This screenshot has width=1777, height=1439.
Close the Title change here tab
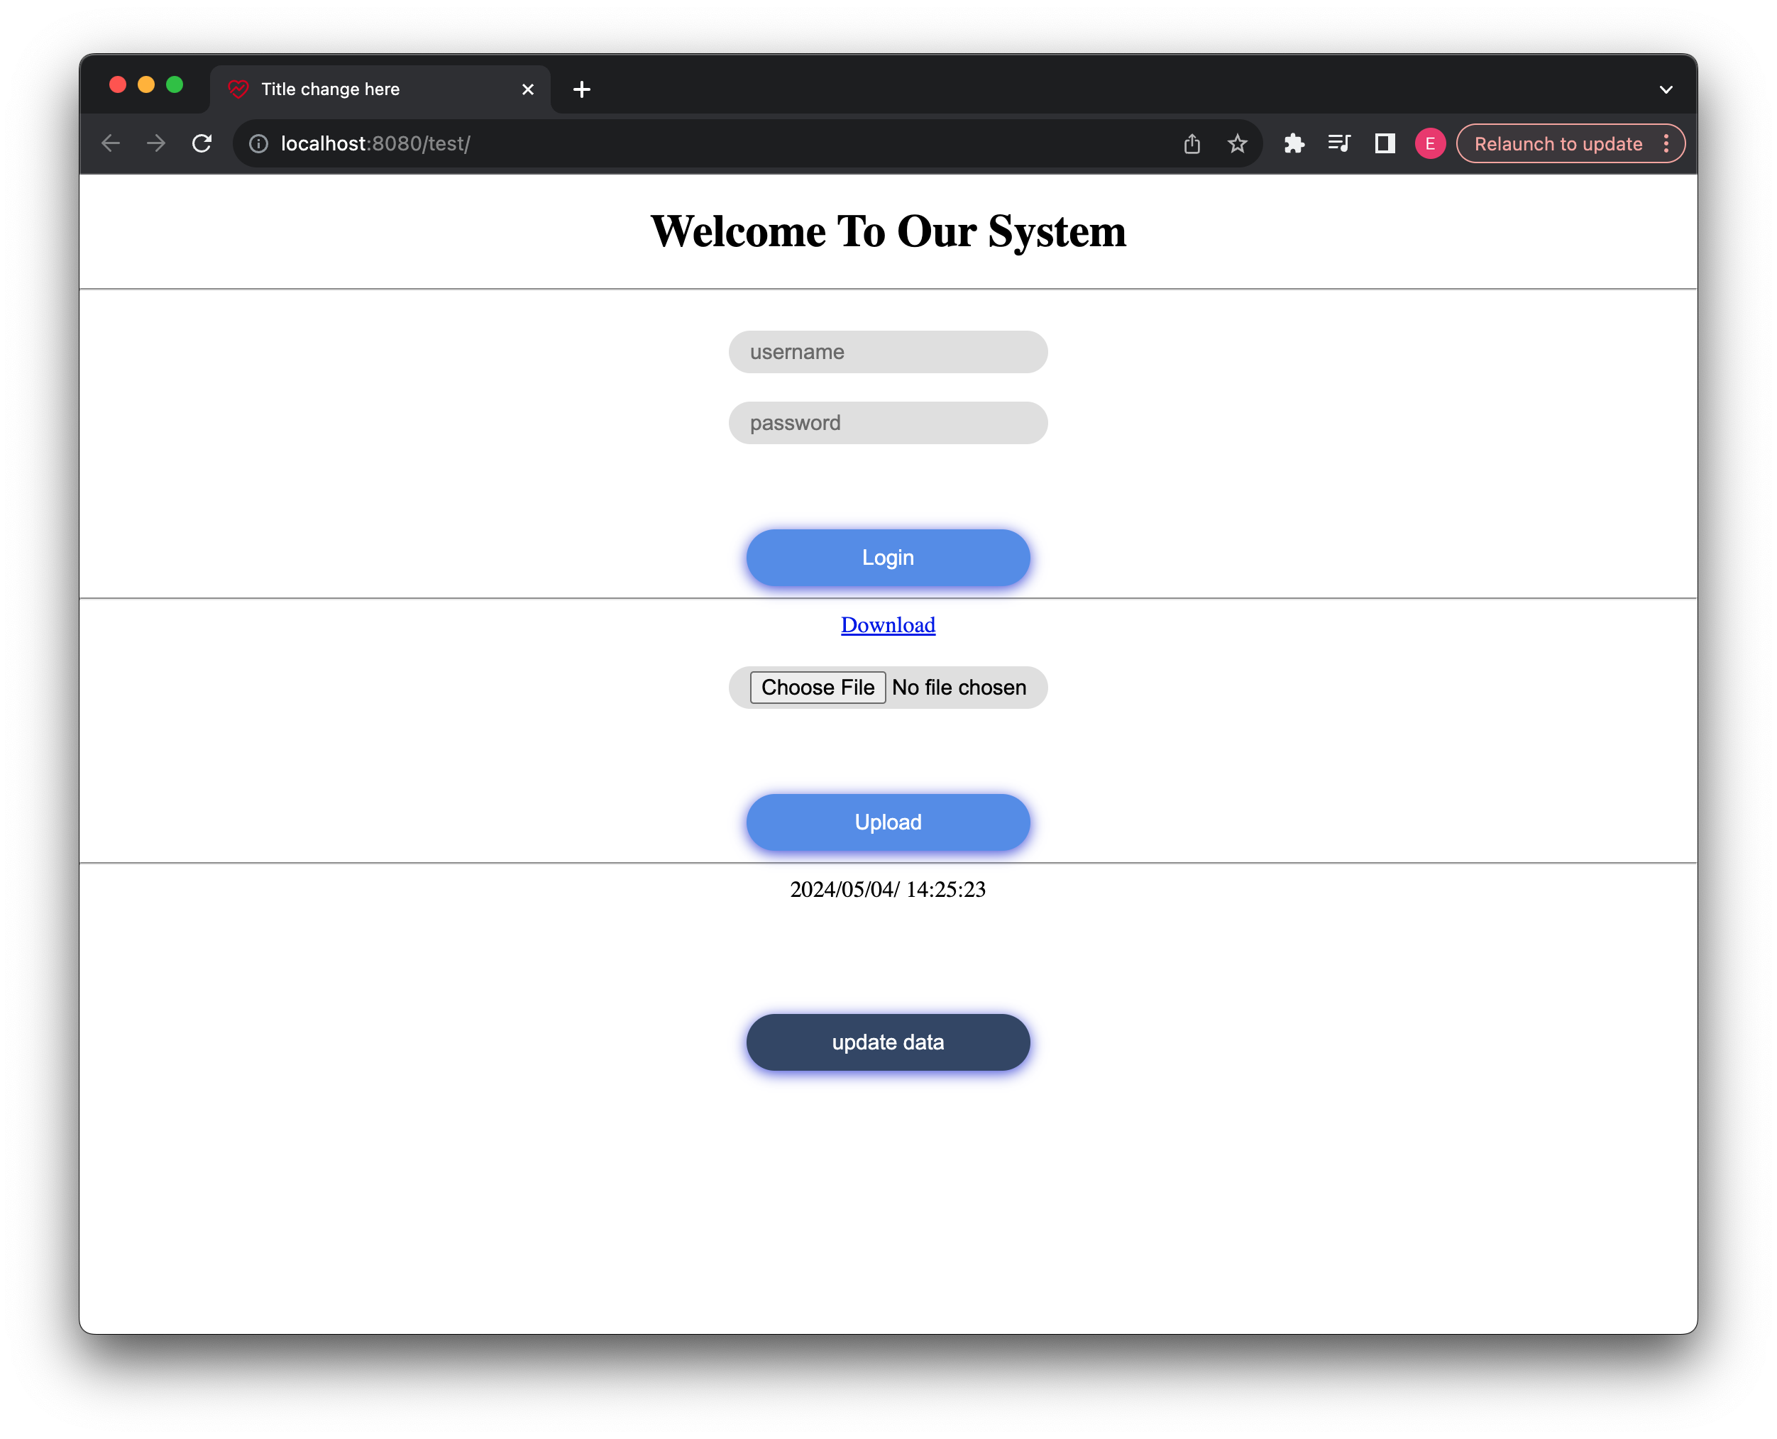[x=528, y=89]
